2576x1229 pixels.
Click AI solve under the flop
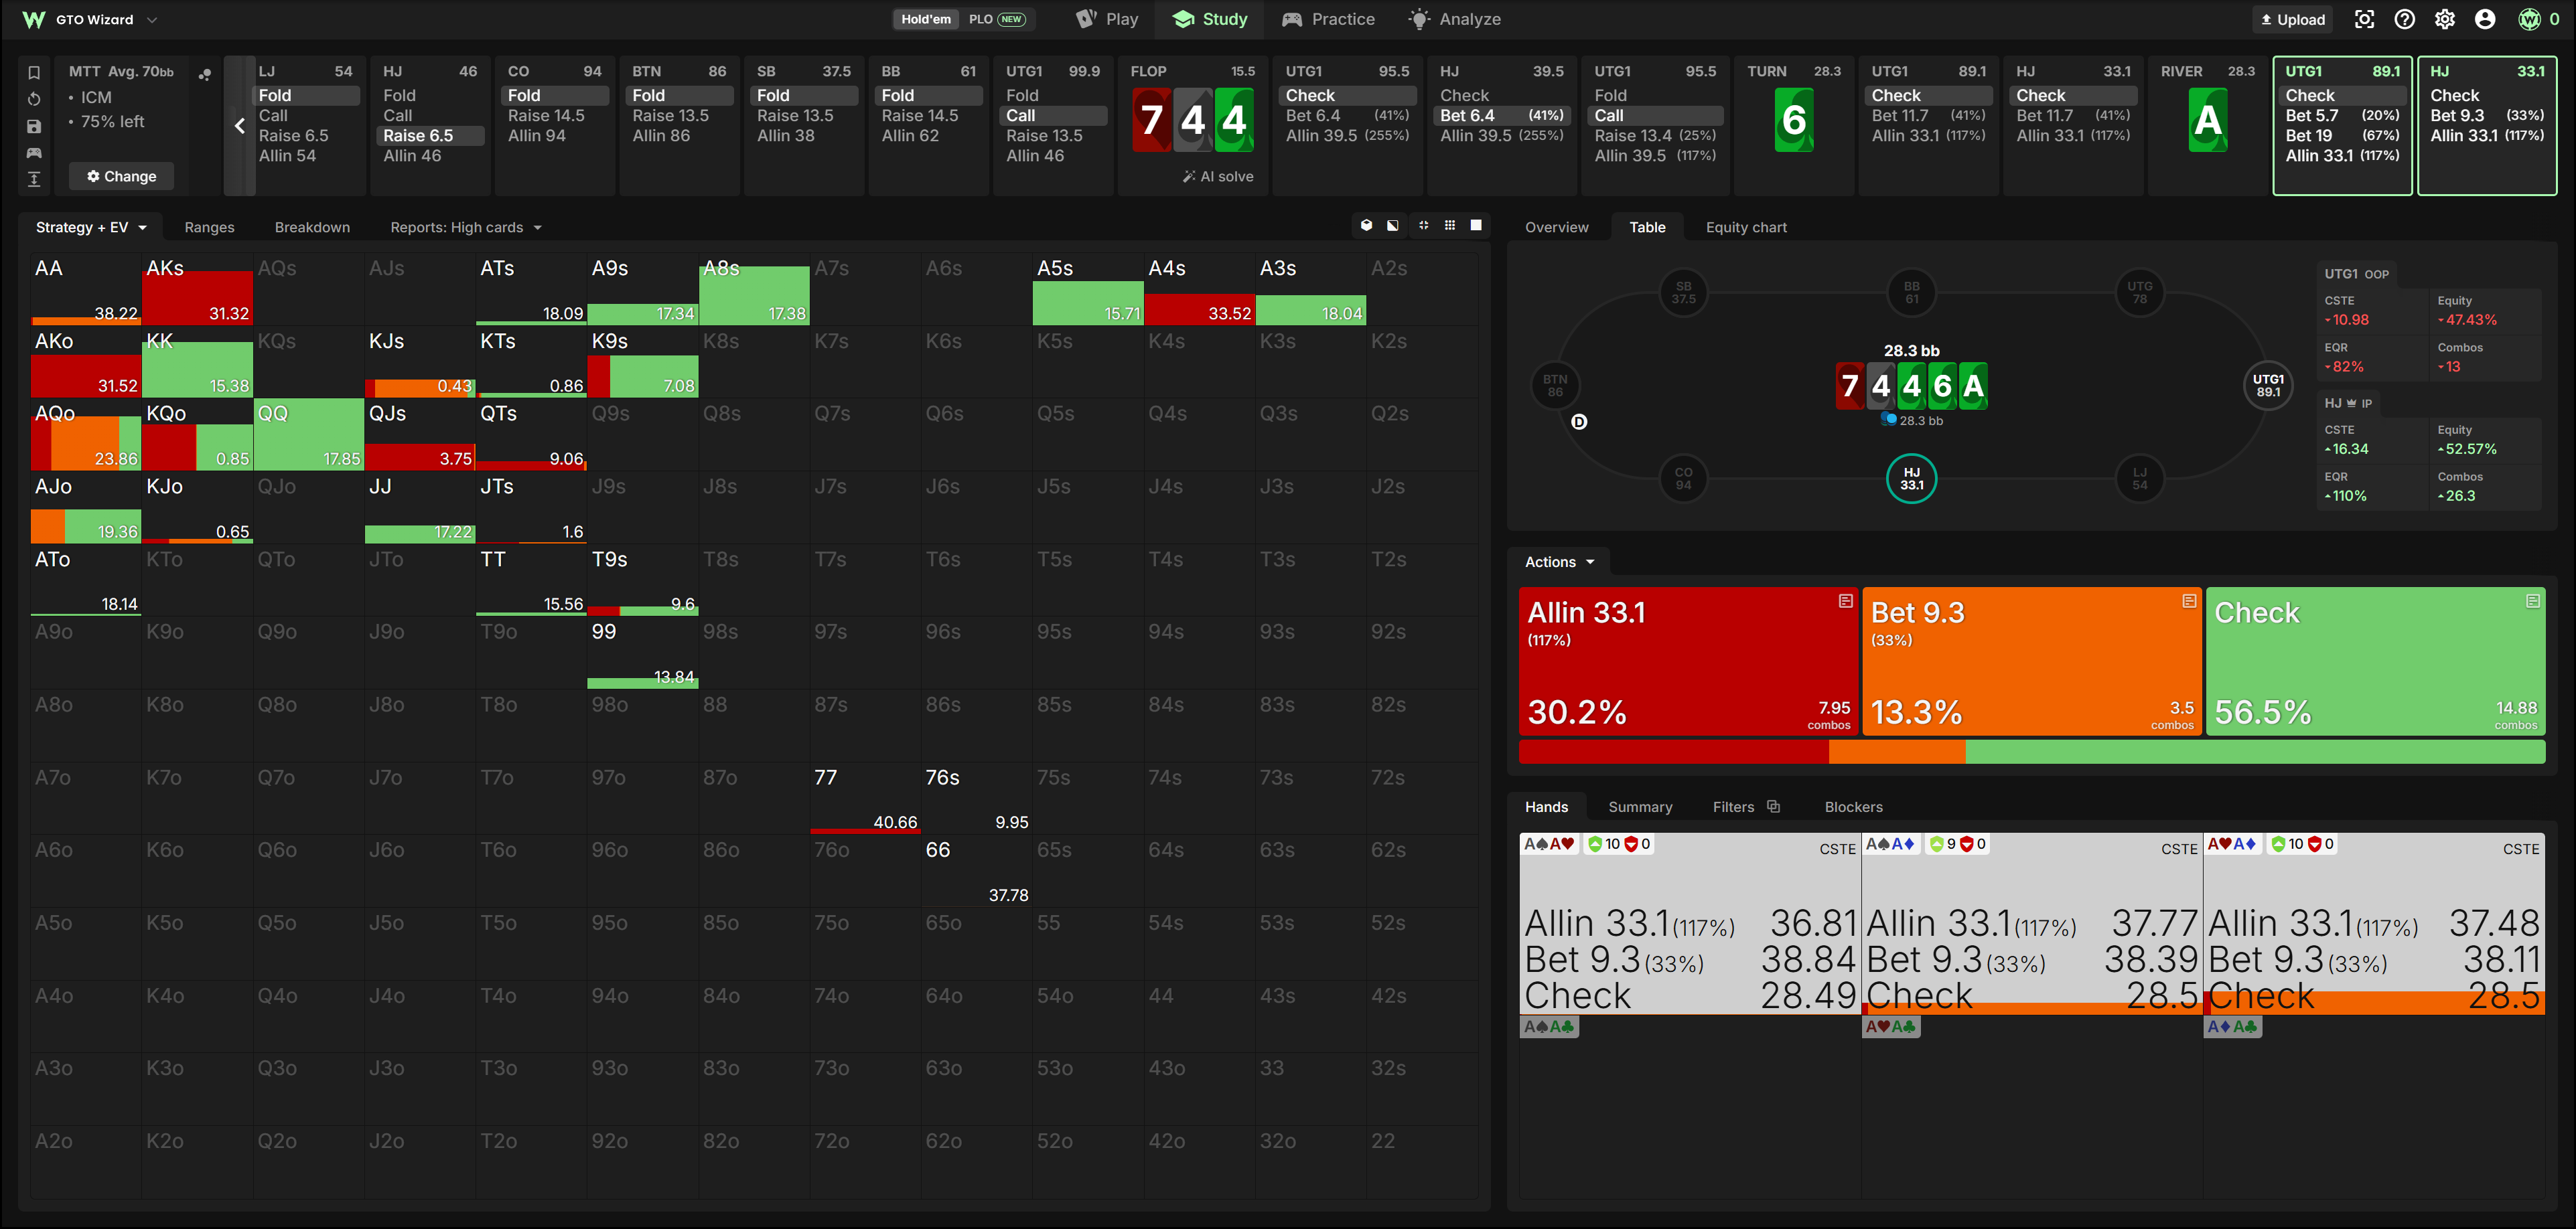coord(1218,176)
